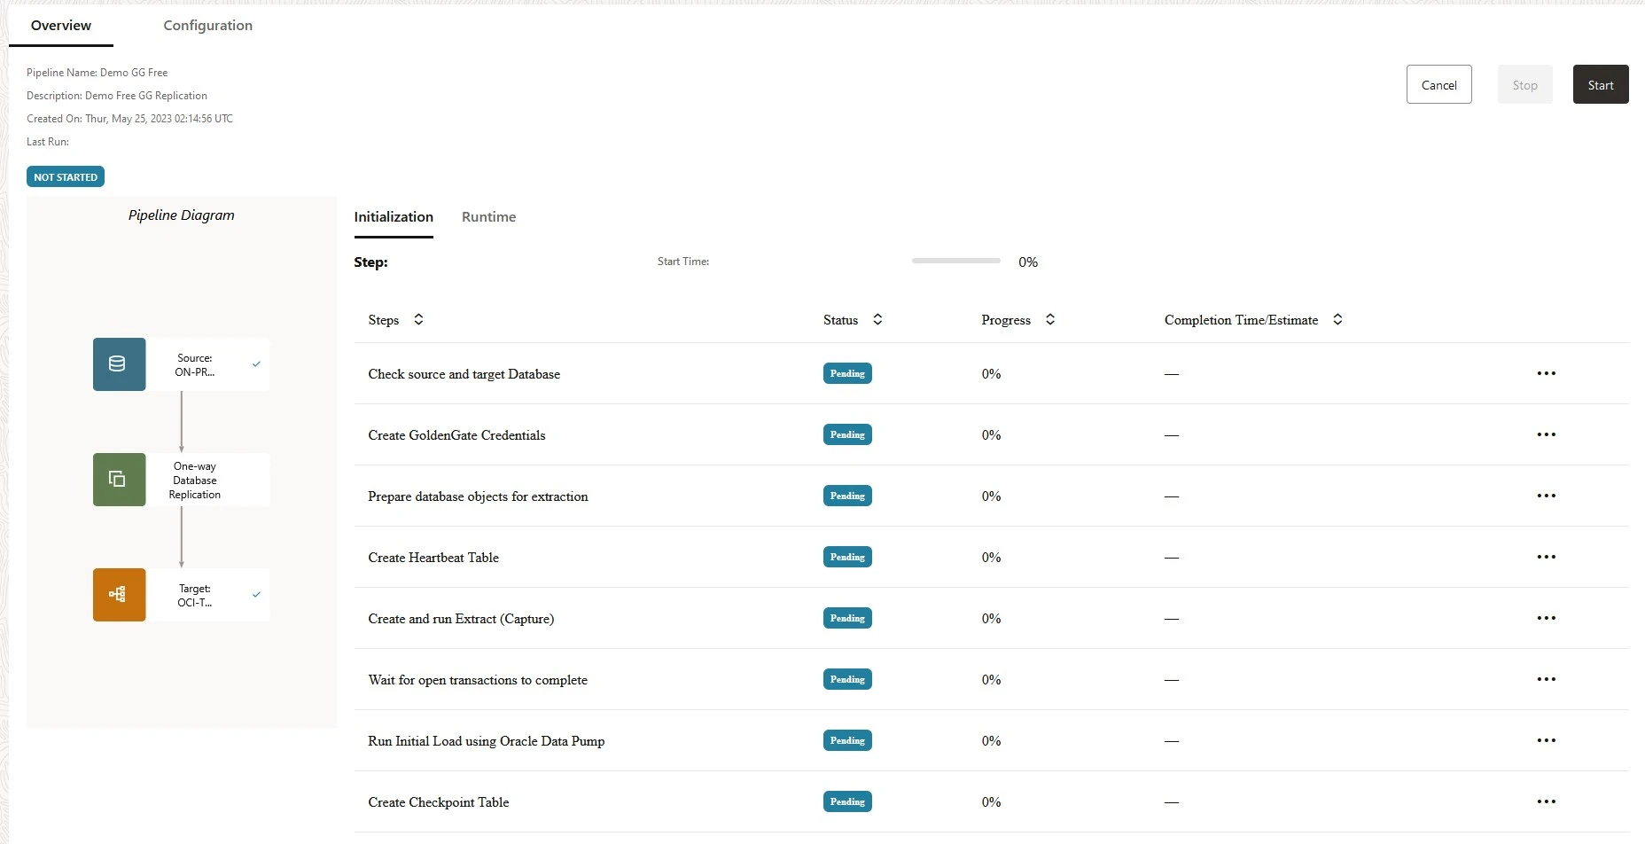Screen dimensions: 1645x844
Task: Click the overall step progress bar
Action: pyautogui.click(x=956, y=261)
